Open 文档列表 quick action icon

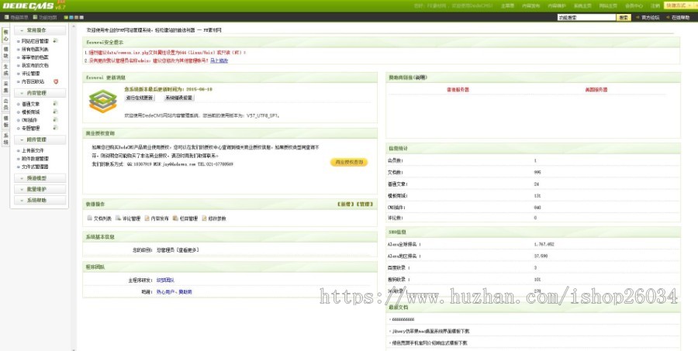pyautogui.click(x=89, y=219)
